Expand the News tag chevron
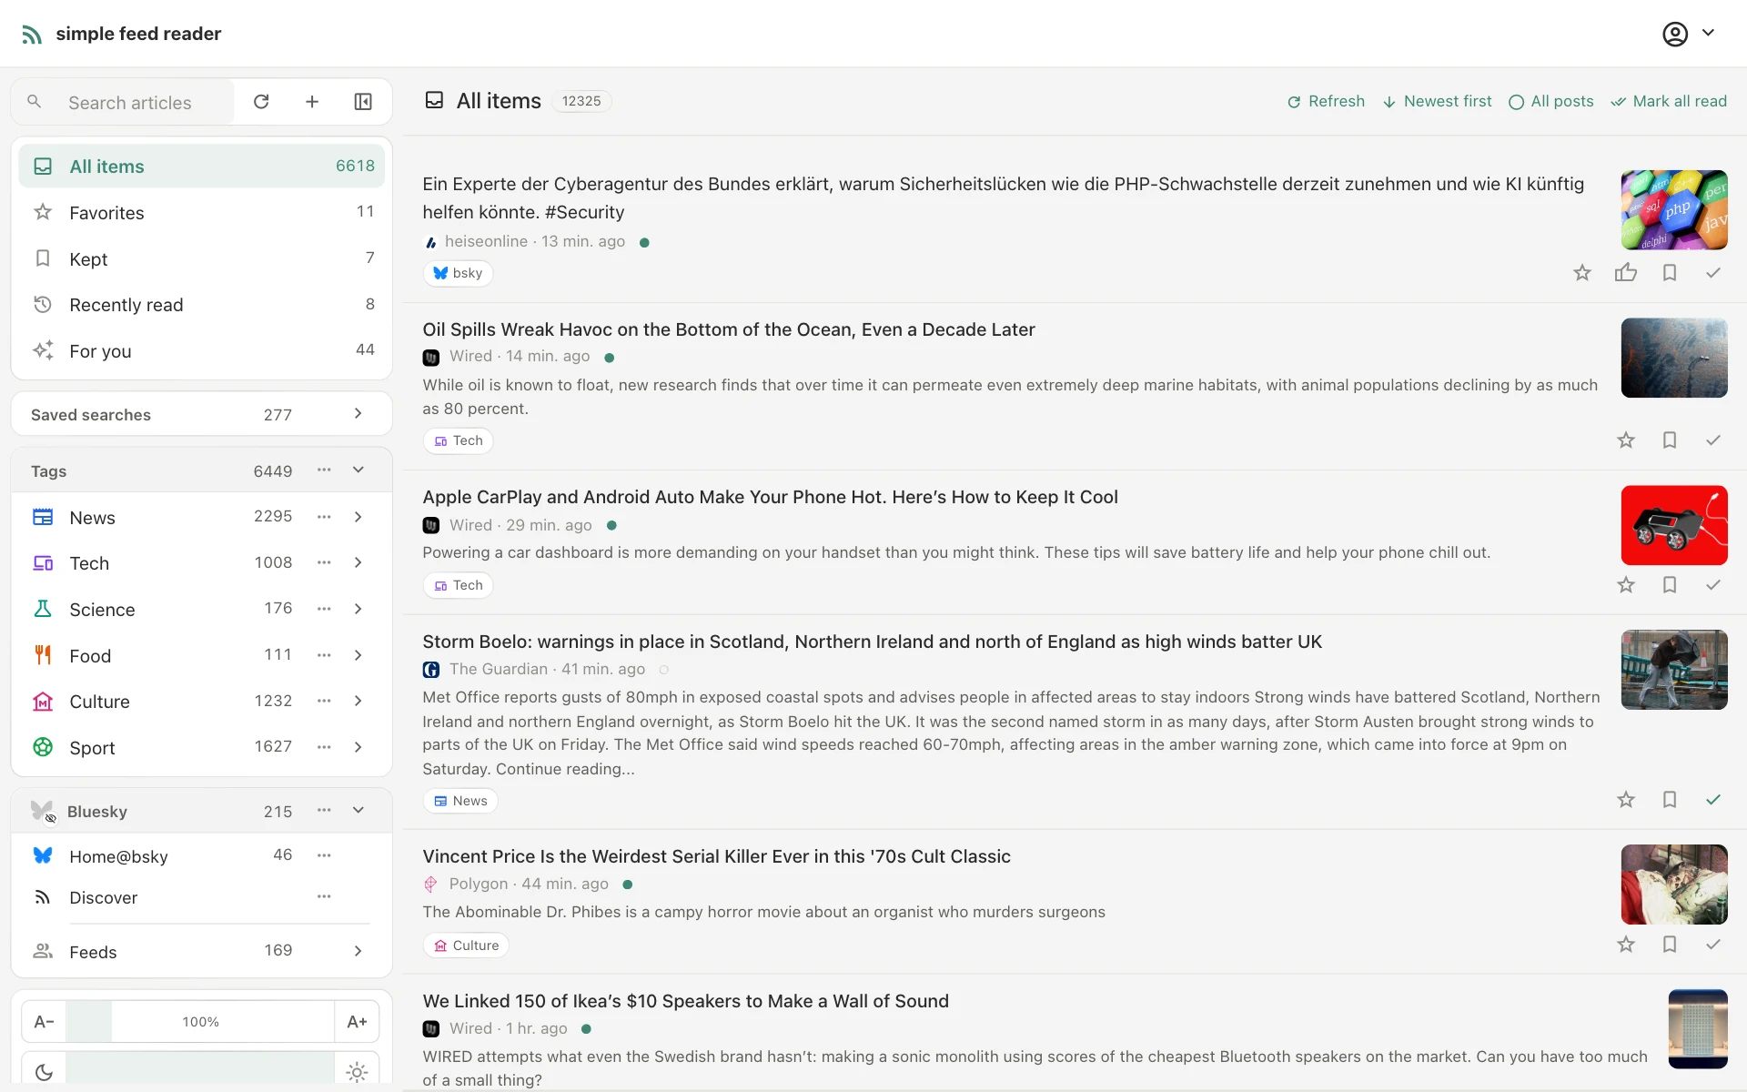 [x=358, y=517]
